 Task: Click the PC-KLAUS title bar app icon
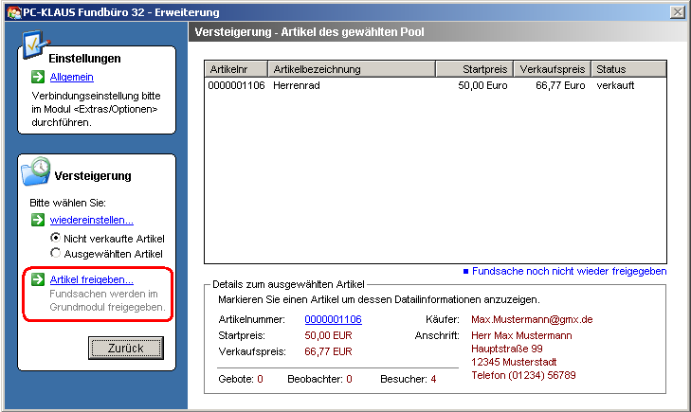point(12,12)
